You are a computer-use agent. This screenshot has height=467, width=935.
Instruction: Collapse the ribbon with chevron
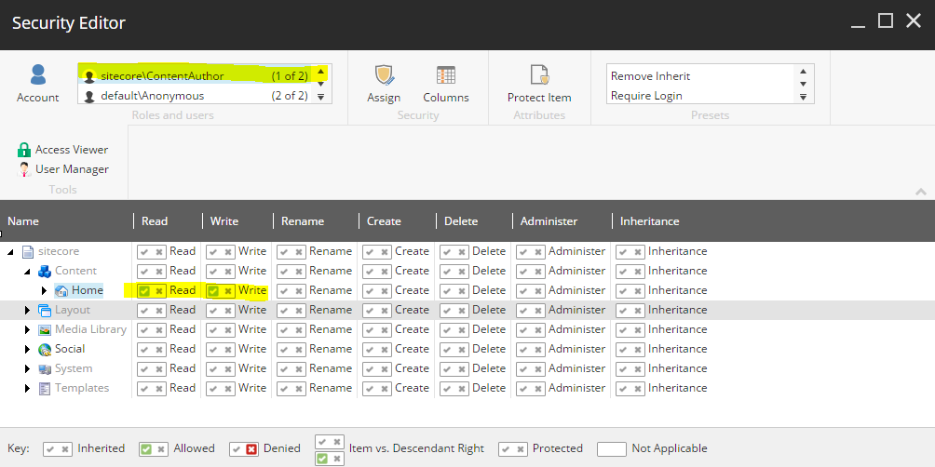click(x=921, y=192)
